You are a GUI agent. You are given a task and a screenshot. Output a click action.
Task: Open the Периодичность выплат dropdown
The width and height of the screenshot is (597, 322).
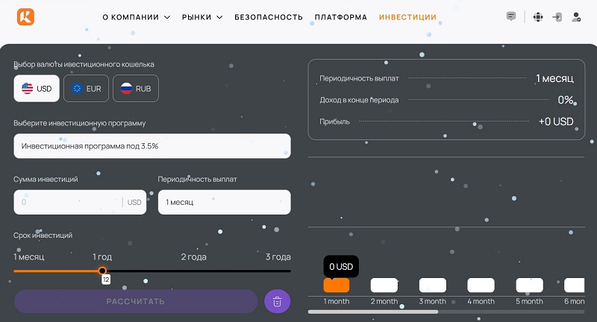point(224,202)
